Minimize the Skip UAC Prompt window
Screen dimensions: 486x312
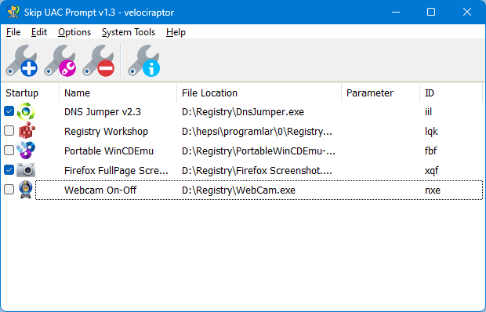396,12
